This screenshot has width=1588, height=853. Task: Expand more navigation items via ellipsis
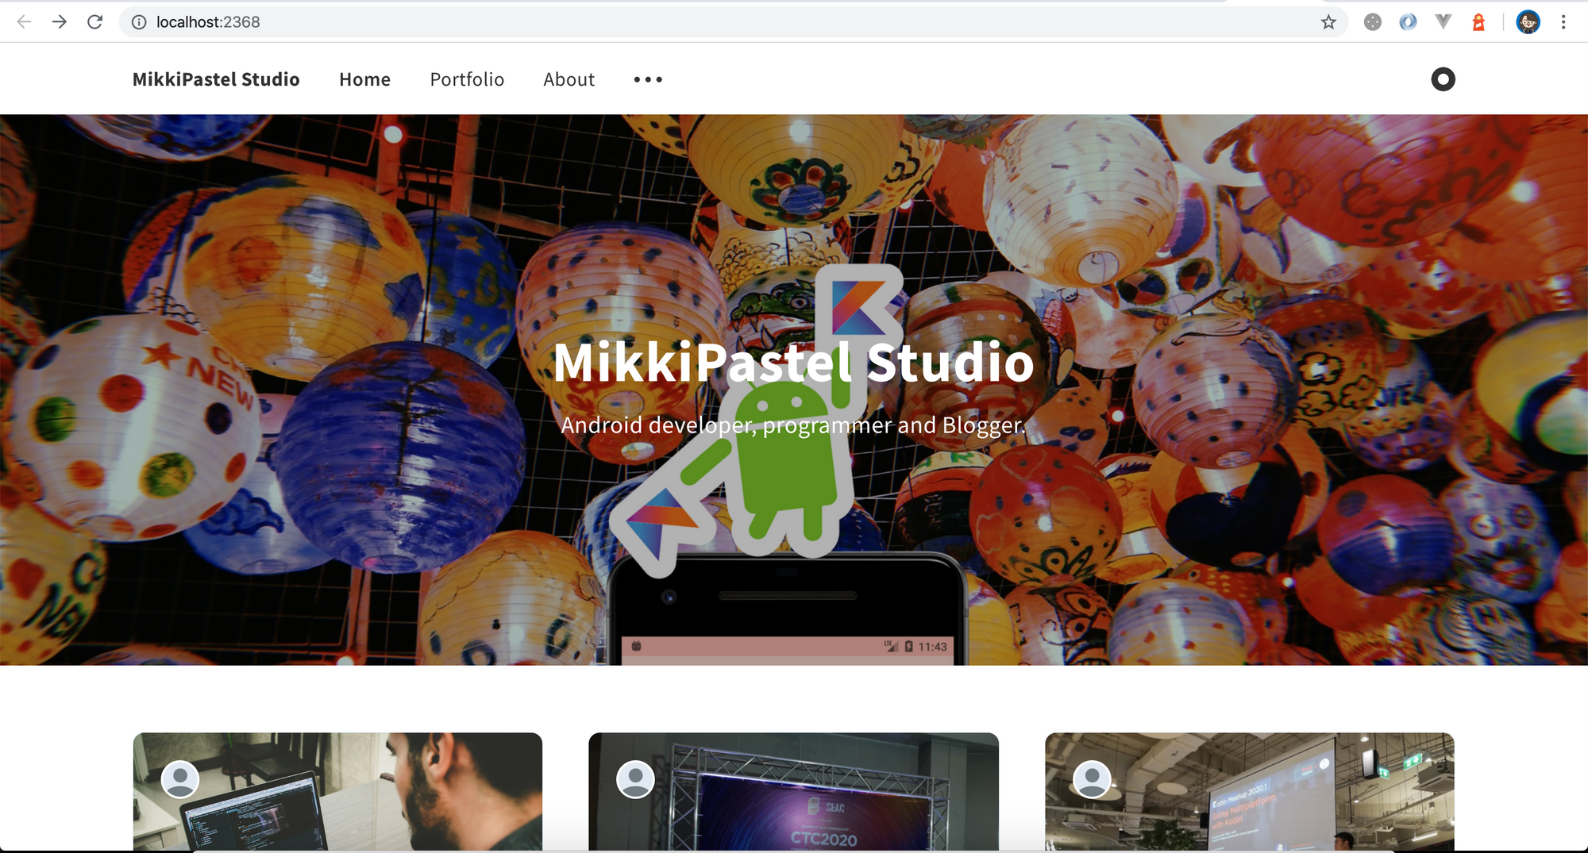coord(648,79)
